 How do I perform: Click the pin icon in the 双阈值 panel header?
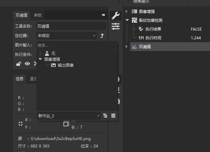pyautogui.click(x=103, y=15)
